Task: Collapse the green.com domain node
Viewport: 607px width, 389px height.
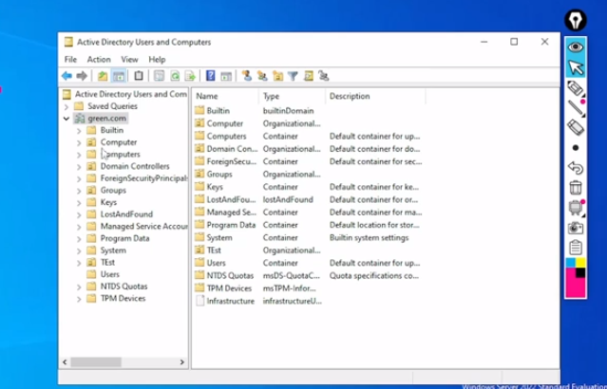Action: point(66,119)
